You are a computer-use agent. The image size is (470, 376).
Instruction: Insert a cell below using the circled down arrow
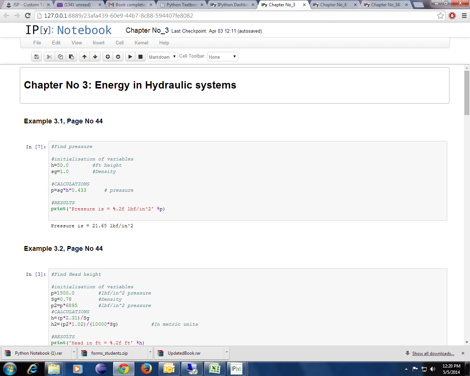click(118, 57)
